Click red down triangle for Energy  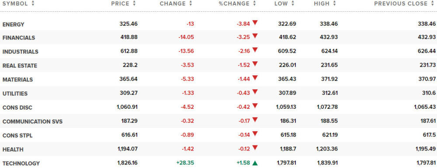pos(255,23)
